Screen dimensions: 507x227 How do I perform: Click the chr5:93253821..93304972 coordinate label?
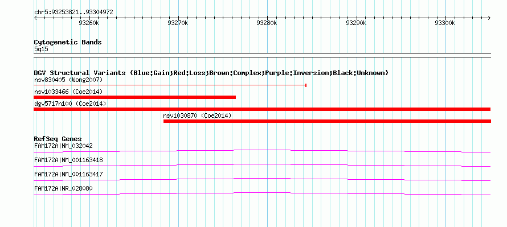[x=73, y=13]
